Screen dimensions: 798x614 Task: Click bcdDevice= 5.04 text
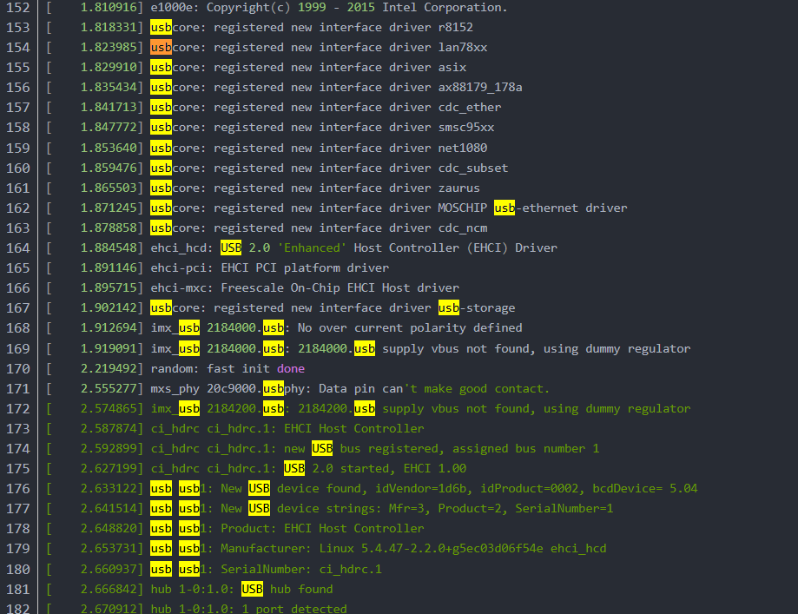(645, 489)
